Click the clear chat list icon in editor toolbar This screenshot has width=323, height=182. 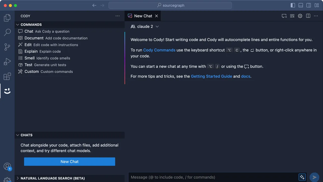292,16
